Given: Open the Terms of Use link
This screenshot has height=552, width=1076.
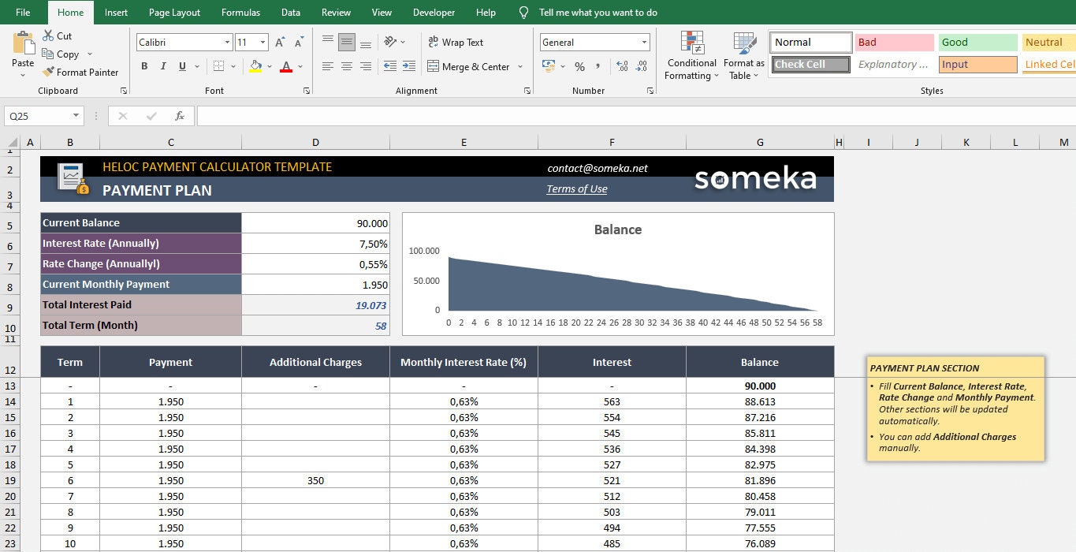Looking at the screenshot, I should tap(577, 188).
